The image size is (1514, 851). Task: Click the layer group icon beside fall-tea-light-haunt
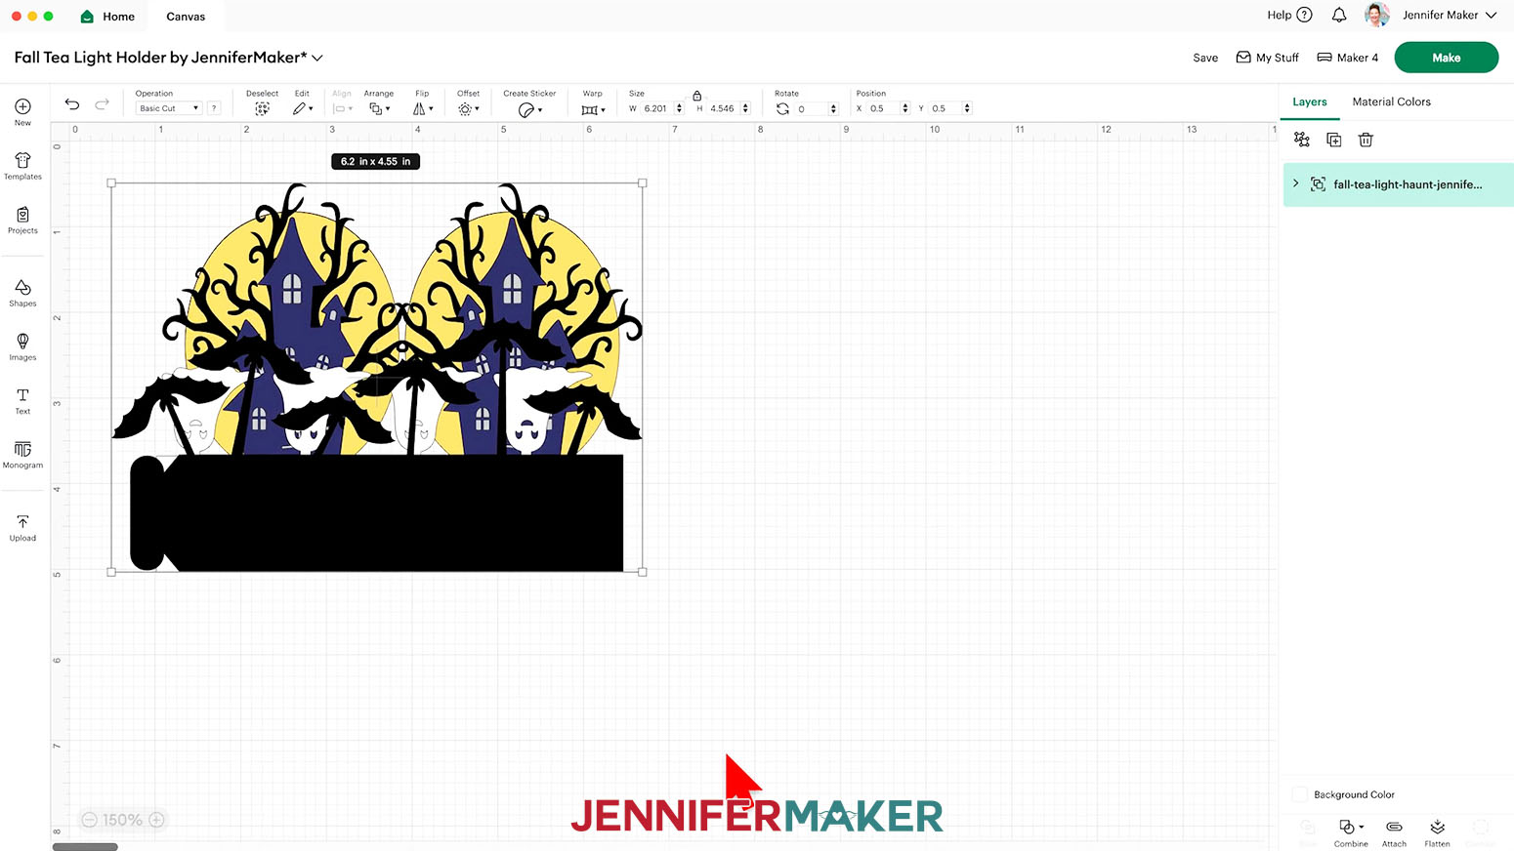click(1318, 183)
